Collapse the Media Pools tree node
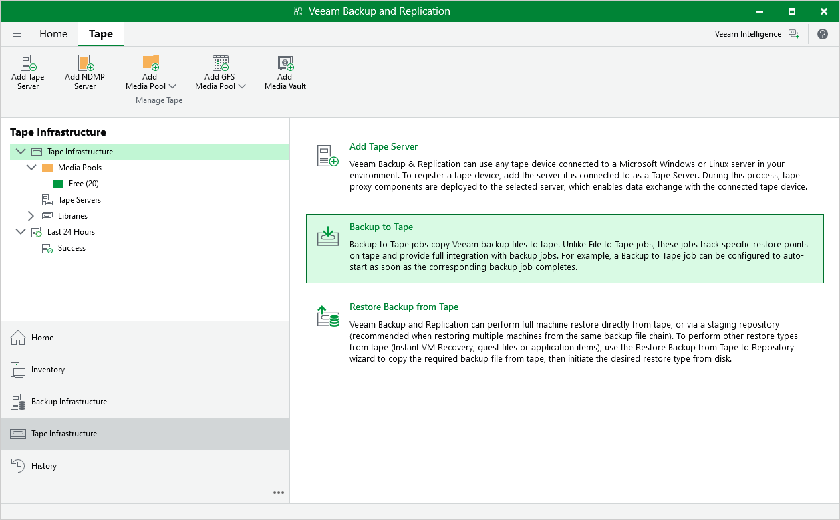840x520 pixels. point(31,168)
